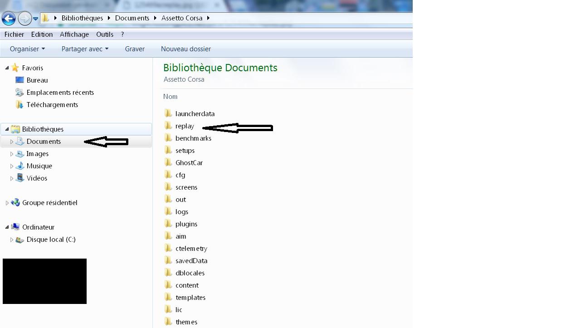The image size is (566, 328).
Task: Select the cfg folder icon
Action: click(x=168, y=175)
